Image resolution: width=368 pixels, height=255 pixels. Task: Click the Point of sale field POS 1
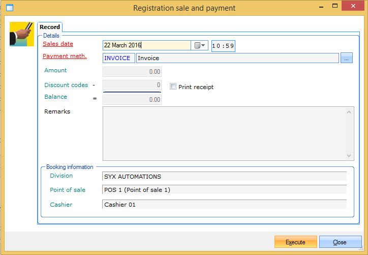[224, 189]
